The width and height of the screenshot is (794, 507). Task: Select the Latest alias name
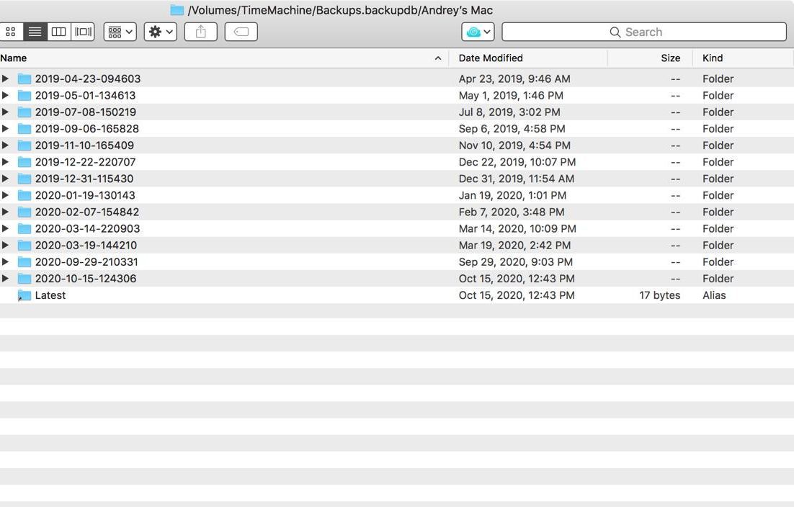pos(50,295)
